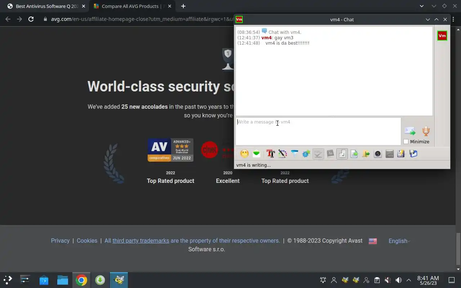Screen dimensions: 461x288
Task: Click the bee chat app taskbar button
Action: [119, 280]
